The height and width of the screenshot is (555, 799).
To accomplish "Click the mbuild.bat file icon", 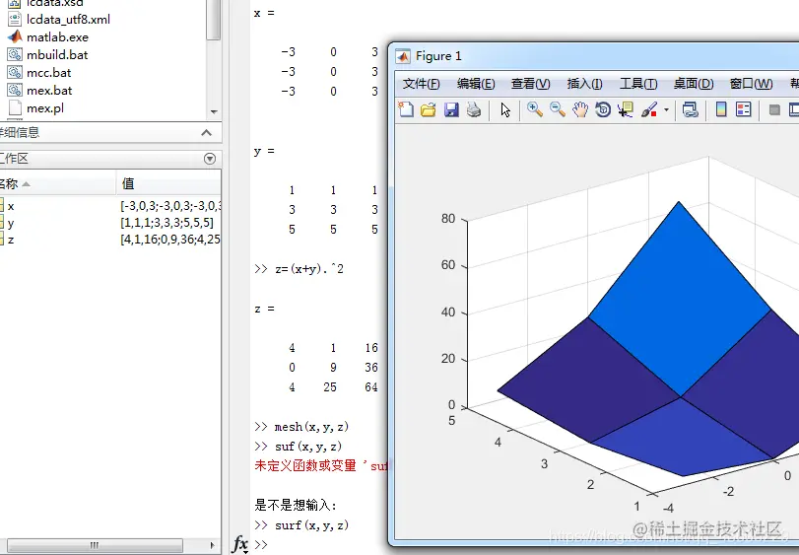I will [x=15, y=54].
